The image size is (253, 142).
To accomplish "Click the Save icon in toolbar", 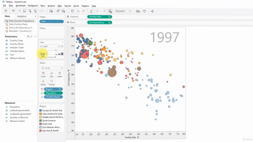I will click(25, 11).
